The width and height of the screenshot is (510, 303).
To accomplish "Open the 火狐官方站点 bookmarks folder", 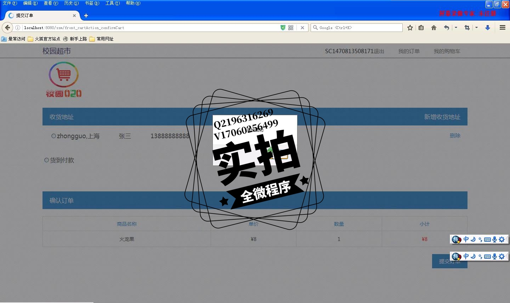I will pos(44,39).
